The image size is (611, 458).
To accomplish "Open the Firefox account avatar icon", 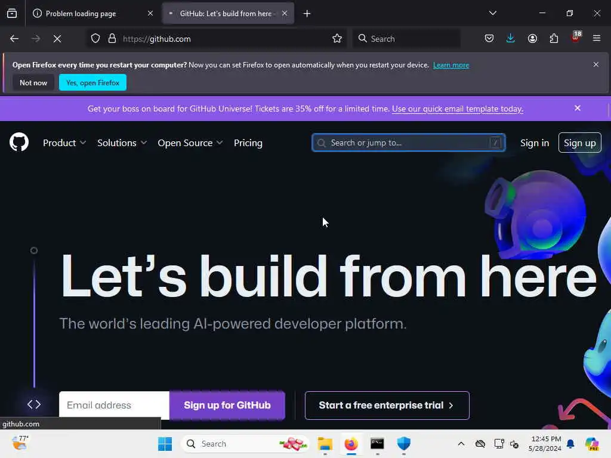I will tap(532, 38).
